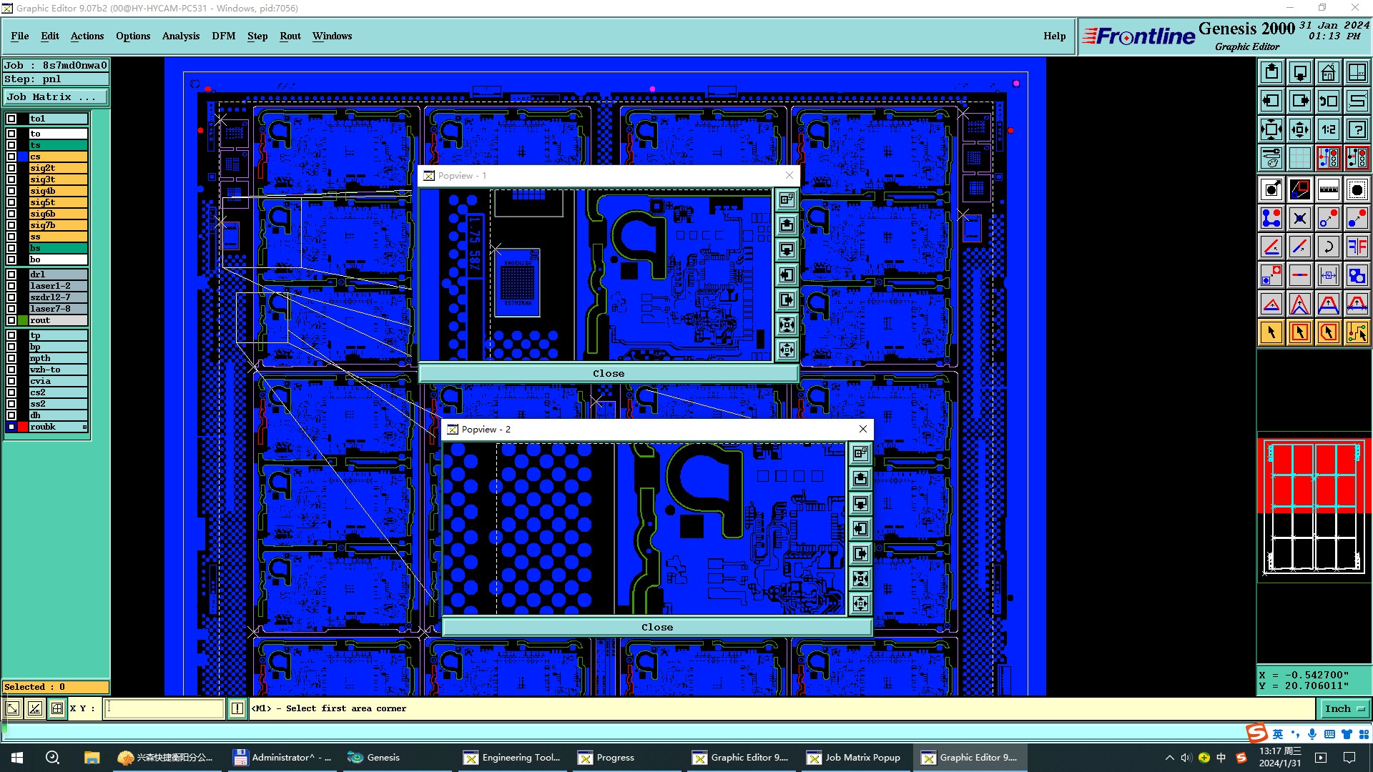The width and height of the screenshot is (1373, 772).
Task: Click Close button in Popview 2
Action: pyautogui.click(x=656, y=627)
